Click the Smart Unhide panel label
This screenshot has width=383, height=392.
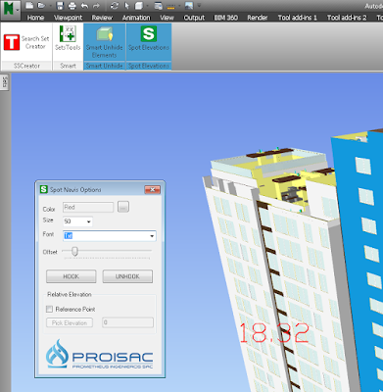point(104,66)
